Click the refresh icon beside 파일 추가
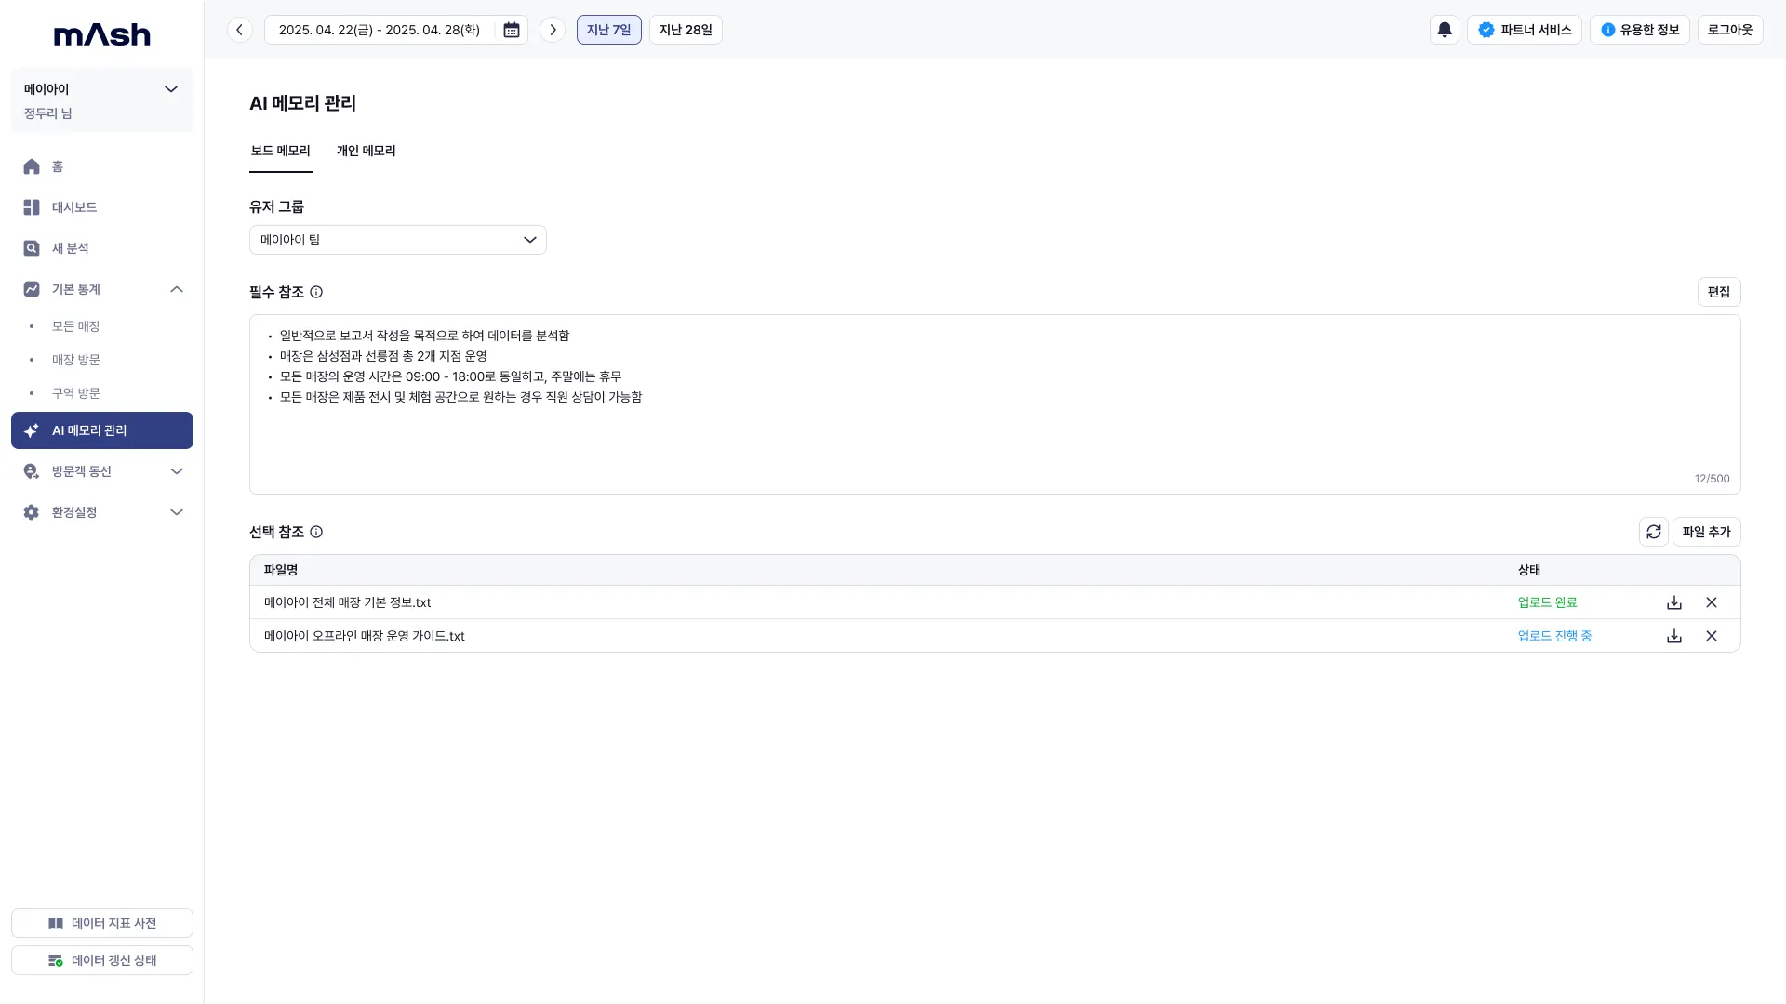 click(1653, 532)
